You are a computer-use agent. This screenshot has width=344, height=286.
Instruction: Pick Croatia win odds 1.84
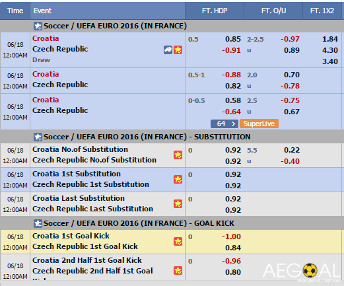point(330,39)
